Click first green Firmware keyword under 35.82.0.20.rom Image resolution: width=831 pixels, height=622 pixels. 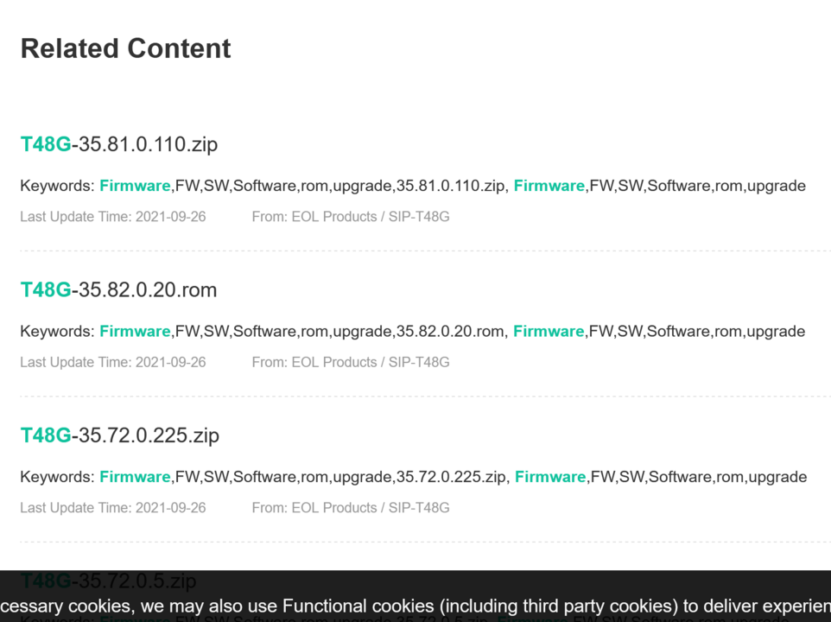click(135, 331)
